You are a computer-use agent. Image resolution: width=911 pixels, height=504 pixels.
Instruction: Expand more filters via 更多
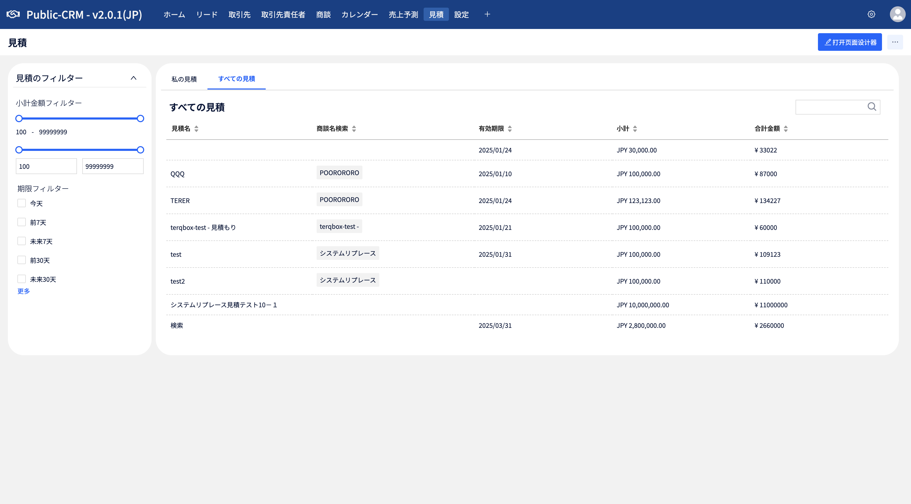[24, 291]
